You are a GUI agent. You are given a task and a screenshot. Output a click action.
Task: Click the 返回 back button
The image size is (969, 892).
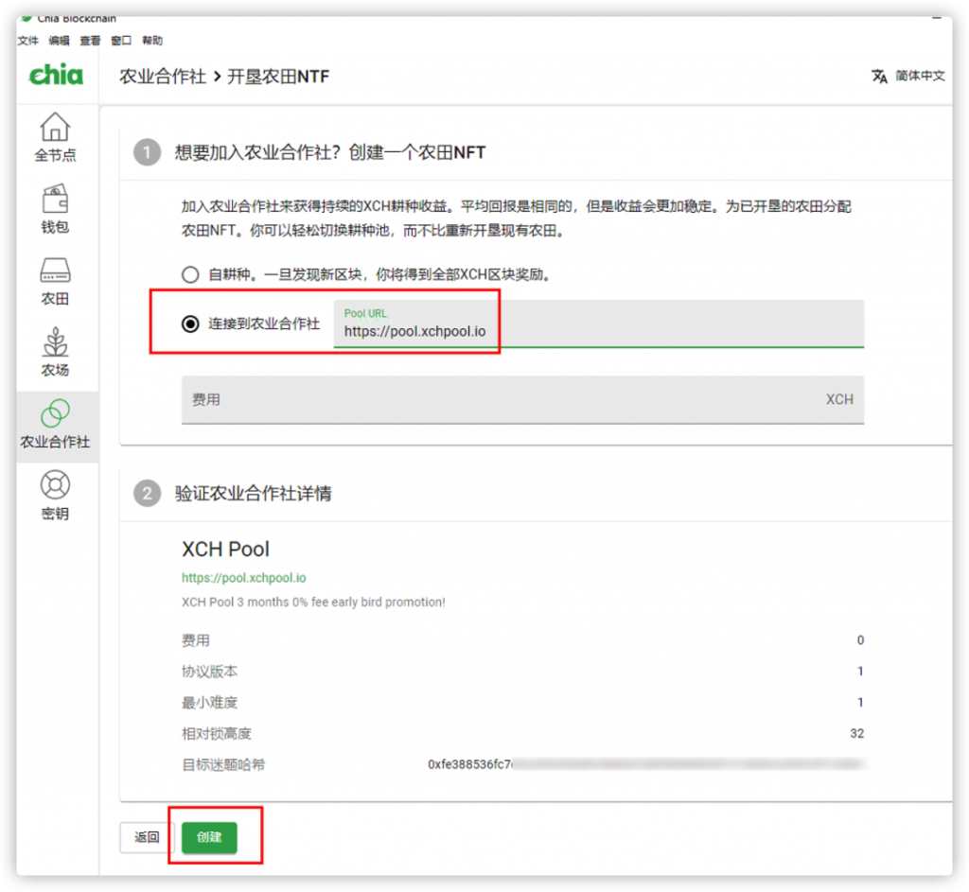pos(147,837)
